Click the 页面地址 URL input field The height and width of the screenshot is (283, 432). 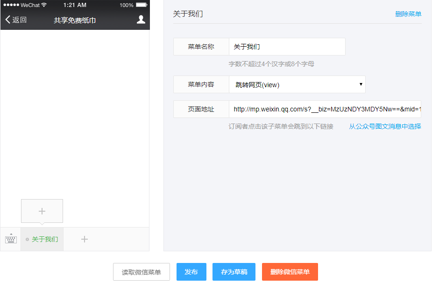pyautogui.click(x=327, y=109)
